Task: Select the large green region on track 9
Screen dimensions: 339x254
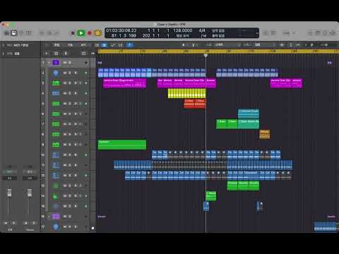Action: coord(122,145)
